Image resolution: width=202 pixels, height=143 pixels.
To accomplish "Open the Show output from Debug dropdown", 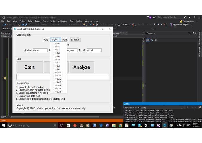I will pyautogui.click(x=162, y=107).
